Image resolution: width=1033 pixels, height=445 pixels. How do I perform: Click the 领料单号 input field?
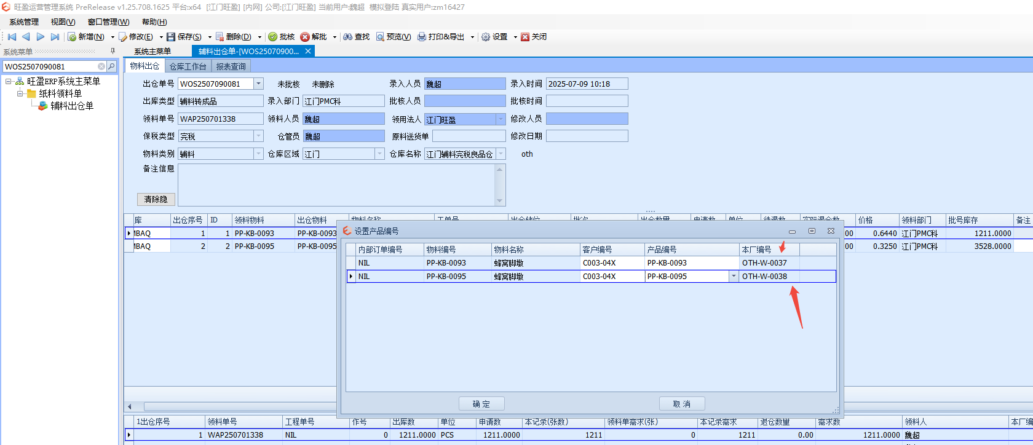click(x=221, y=119)
